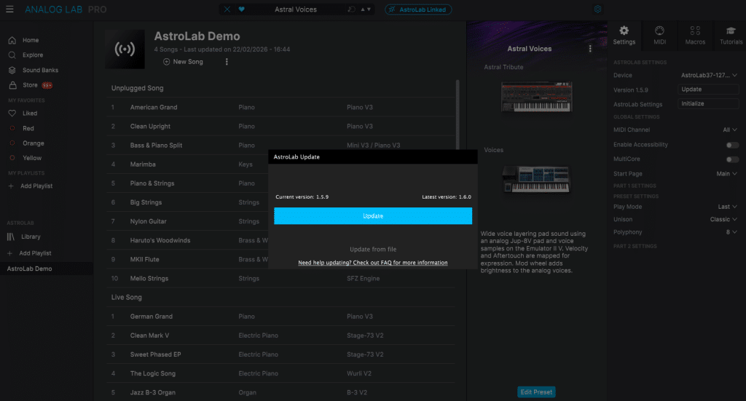The image size is (746, 401).
Task: Select Mello Strings preset row
Action: pos(280,279)
